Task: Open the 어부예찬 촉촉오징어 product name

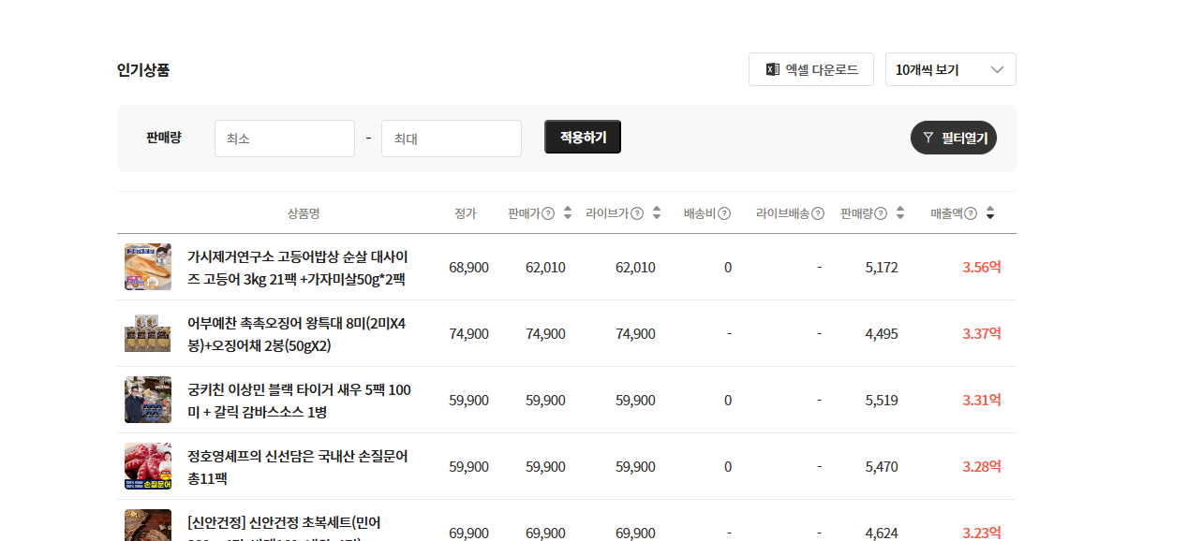Action: point(297,334)
